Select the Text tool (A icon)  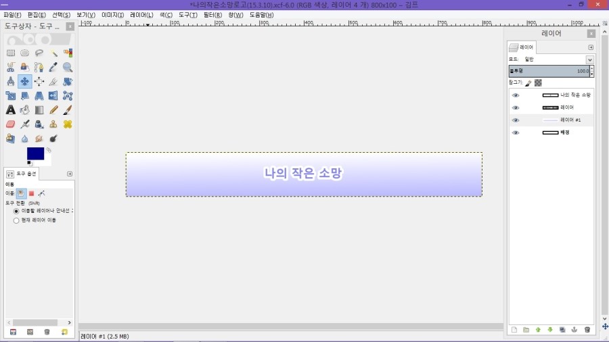point(10,110)
